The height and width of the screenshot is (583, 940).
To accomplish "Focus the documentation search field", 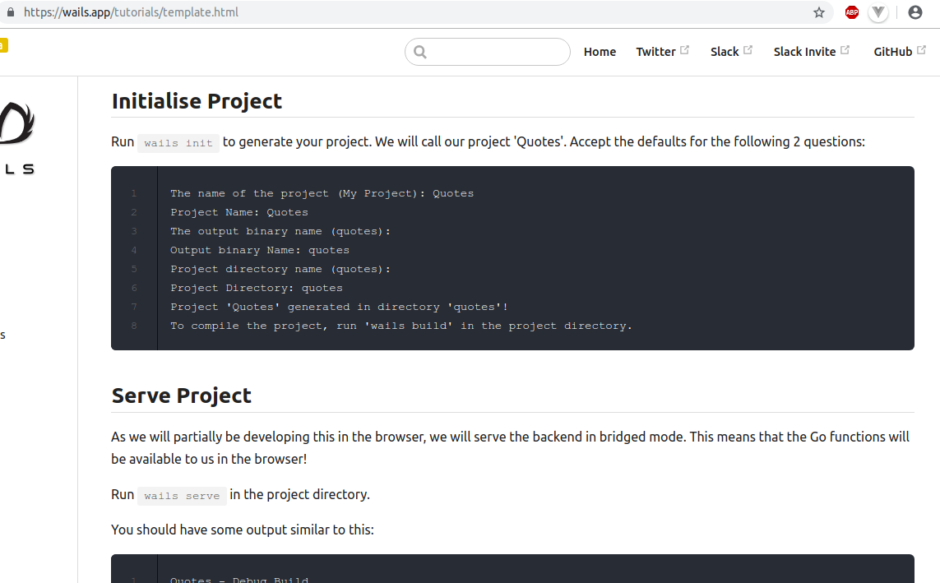I will coord(488,52).
